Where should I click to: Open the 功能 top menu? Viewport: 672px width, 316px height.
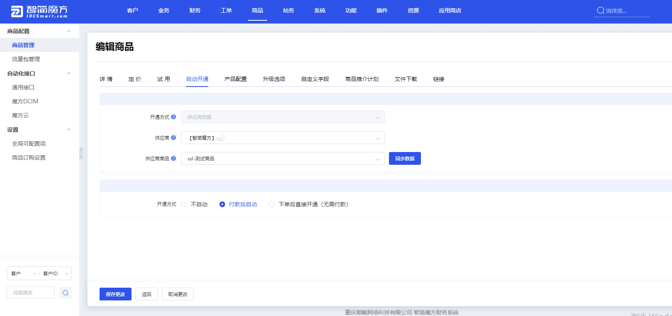point(351,11)
